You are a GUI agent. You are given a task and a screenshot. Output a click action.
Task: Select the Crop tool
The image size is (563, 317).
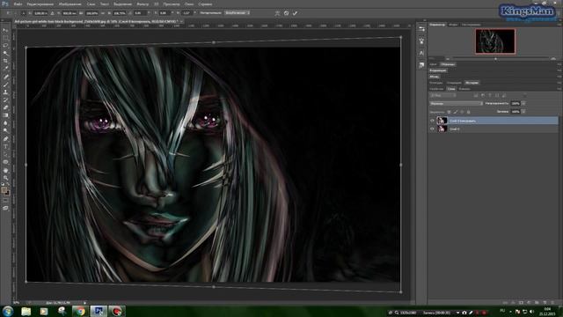point(5,61)
